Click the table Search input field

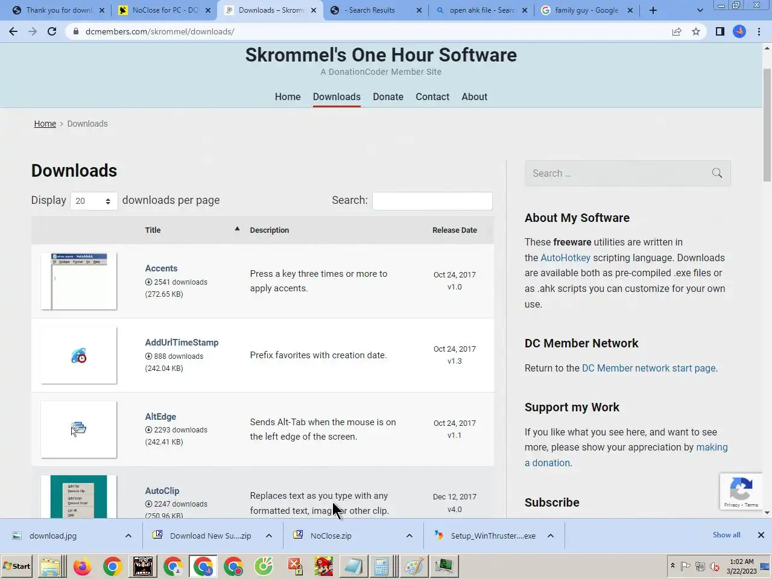pos(432,201)
